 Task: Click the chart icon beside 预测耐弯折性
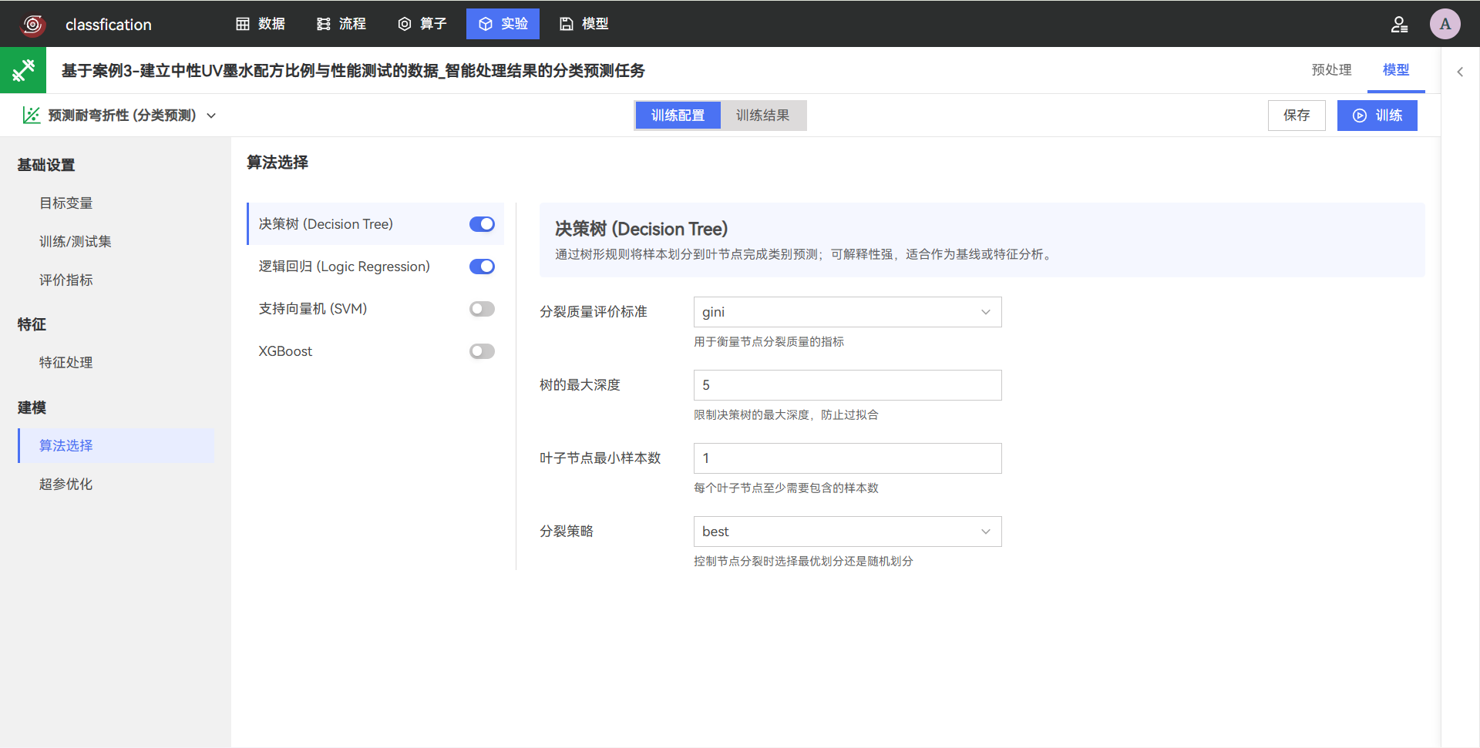click(x=31, y=116)
